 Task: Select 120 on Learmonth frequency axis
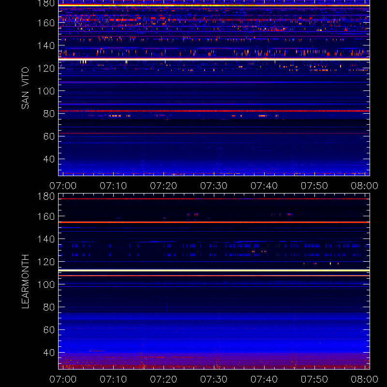[46, 262]
